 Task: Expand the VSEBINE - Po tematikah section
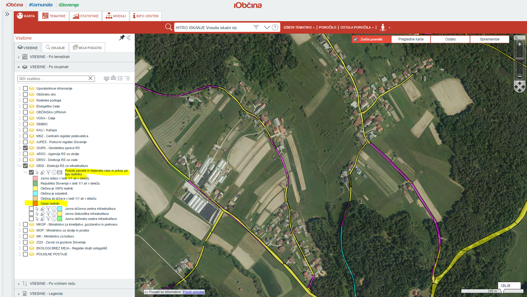coord(19,57)
